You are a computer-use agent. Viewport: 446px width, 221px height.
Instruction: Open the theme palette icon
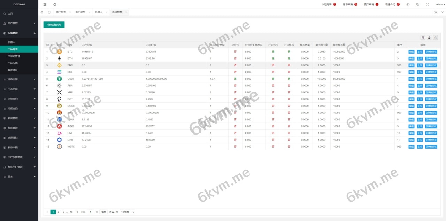coord(408,5)
